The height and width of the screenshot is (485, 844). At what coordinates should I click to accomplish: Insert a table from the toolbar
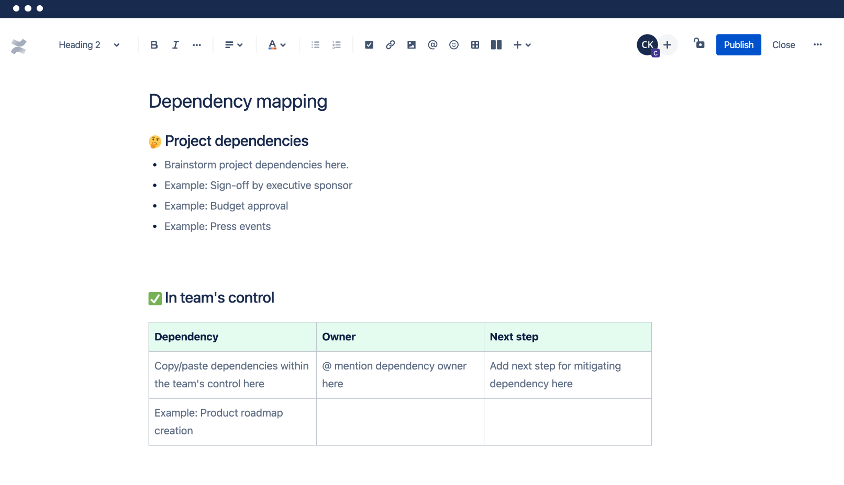(x=475, y=45)
